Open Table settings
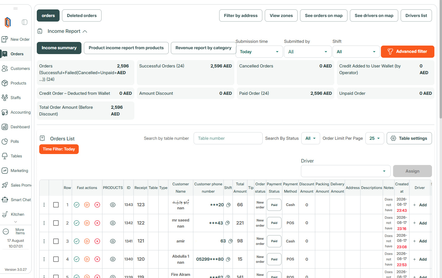Image resolution: width=442 pixels, height=278 pixels. click(x=409, y=138)
